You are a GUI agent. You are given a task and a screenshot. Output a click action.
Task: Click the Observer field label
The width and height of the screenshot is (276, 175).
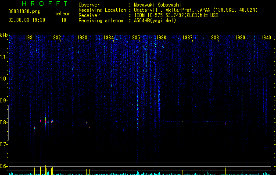(x=89, y=5)
